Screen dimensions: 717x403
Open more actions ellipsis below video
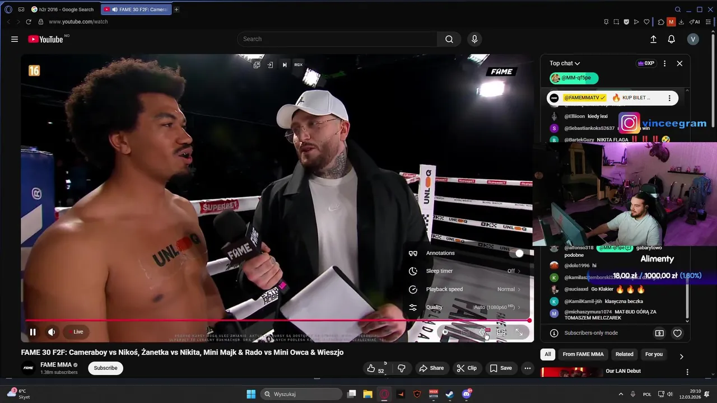click(528, 368)
